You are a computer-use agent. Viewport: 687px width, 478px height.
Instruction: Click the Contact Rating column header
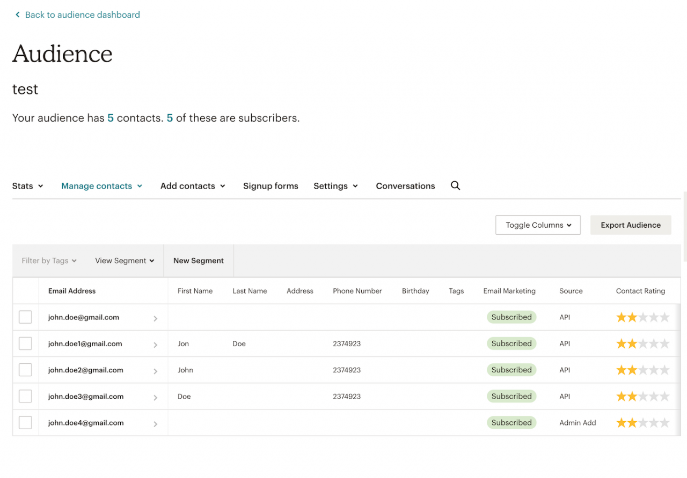click(640, 291)
